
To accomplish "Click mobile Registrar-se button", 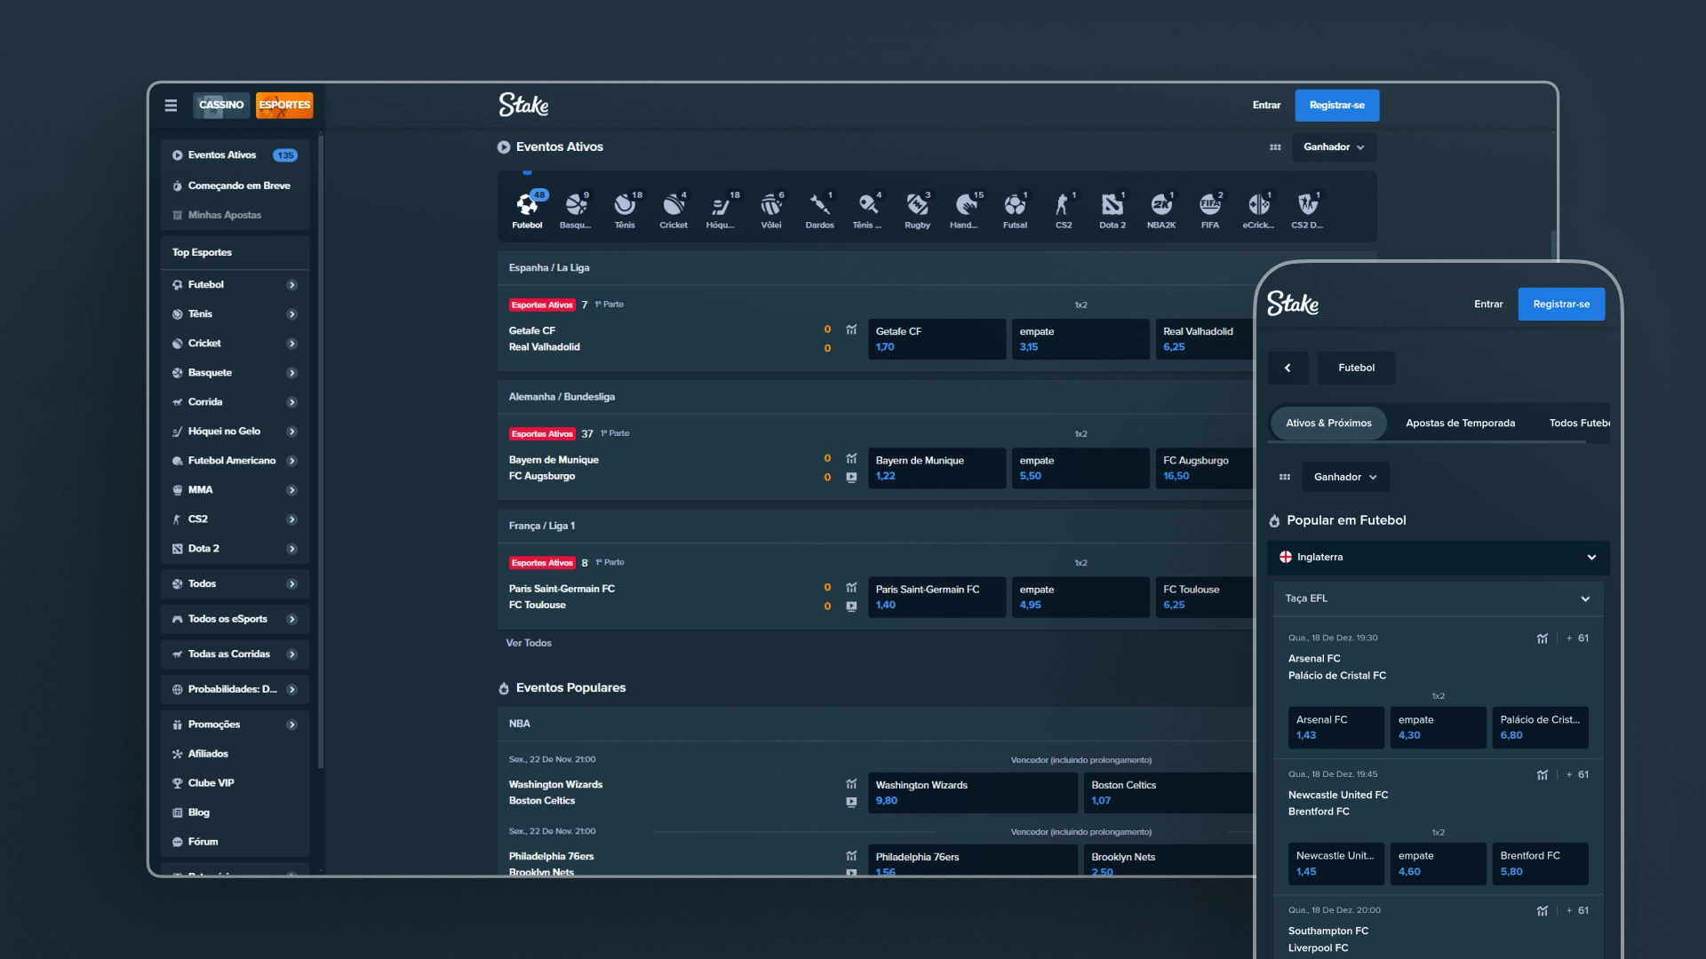I will click(x=1561, y=304).
